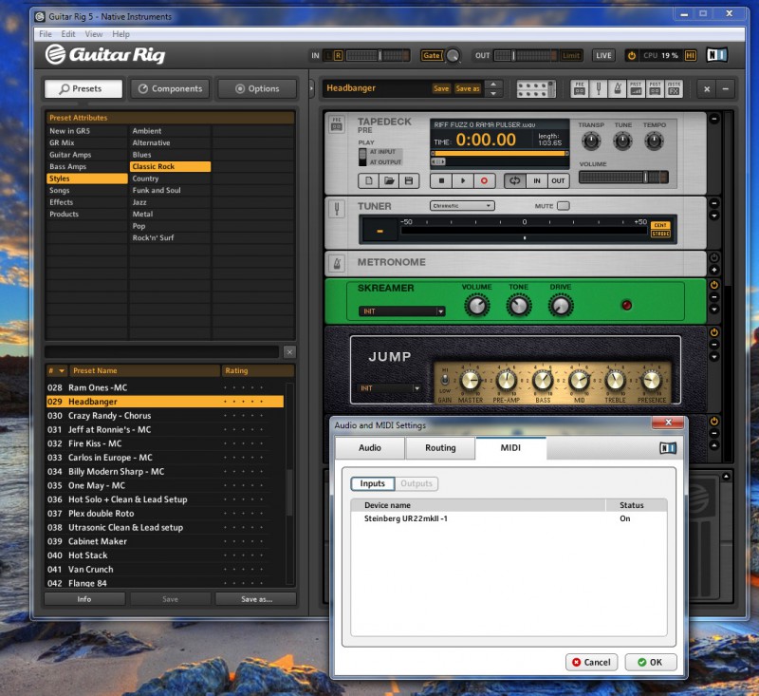Image resolution: width=759 pixels, height=696 pixels.
Task: Open the Jump amp INIT preset dropdown
Action: coord(390,388)
